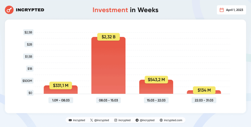Click the $331,1 M value label
The height and width of the screenshot is (127, 251).
(x=60, y=85)
